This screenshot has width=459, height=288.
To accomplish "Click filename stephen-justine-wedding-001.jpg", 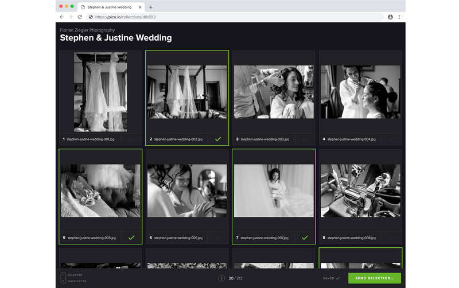I will tap(91, 139).
